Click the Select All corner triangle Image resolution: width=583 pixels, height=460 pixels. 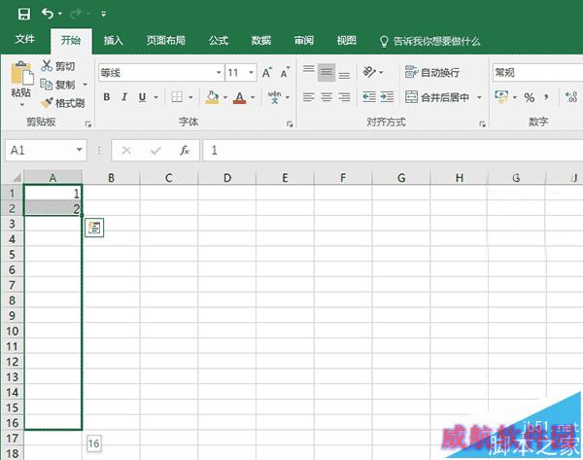[x=17, y=177]
